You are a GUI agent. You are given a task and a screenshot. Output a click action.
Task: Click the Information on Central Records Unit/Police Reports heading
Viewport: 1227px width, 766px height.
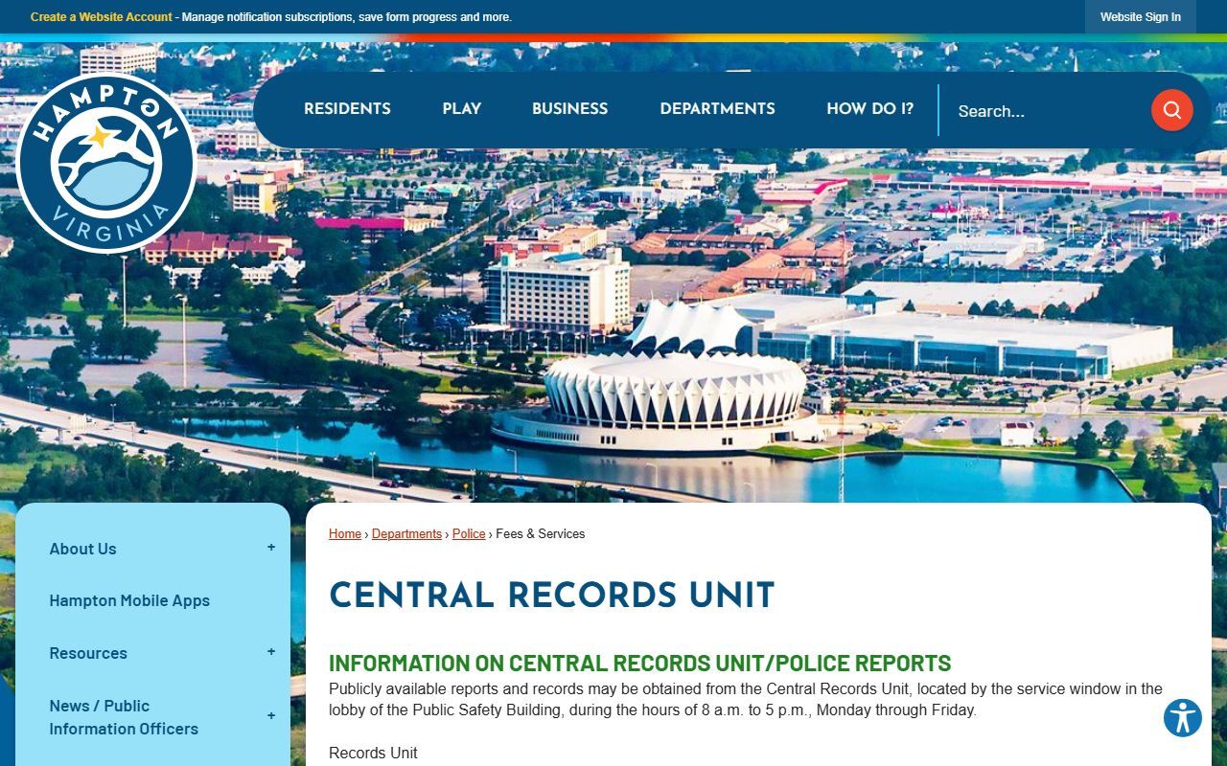pyautogui.click(x=640, y=663)
